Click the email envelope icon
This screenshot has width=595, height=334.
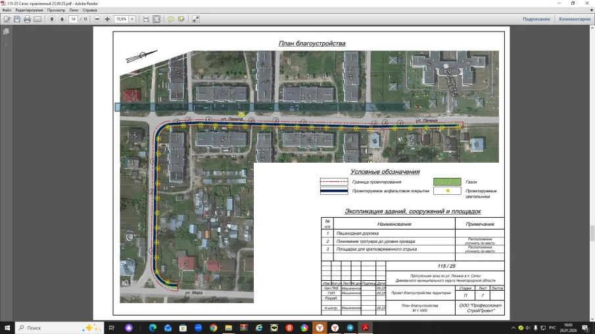click(x=37, y=19)
